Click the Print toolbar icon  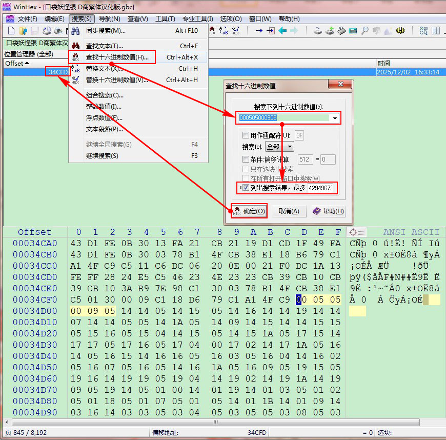[58, 31]
